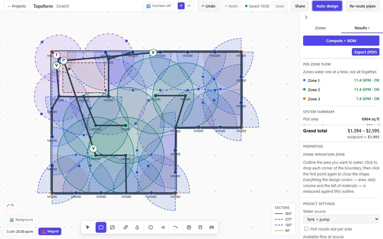Select the arrow pointer tool
This screenshot has width=383, height=239.
click(x=88, y=227)
